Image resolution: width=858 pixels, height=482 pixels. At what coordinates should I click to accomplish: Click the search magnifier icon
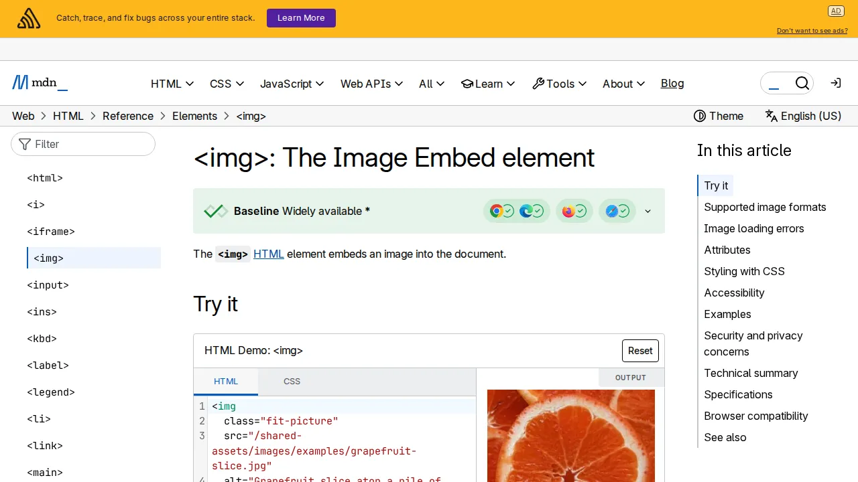pyautogui.click(x=802, y=83)
